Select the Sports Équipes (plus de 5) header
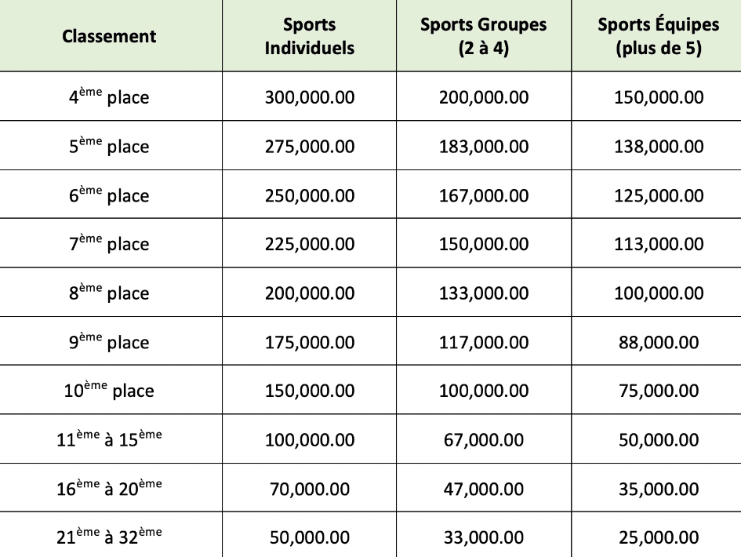The image size is (741, 557). [x=658, y=36]
